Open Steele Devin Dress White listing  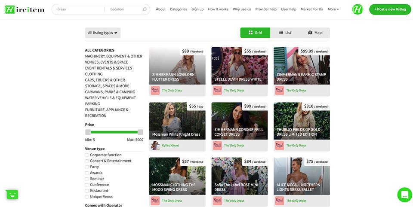pos(240,66)
